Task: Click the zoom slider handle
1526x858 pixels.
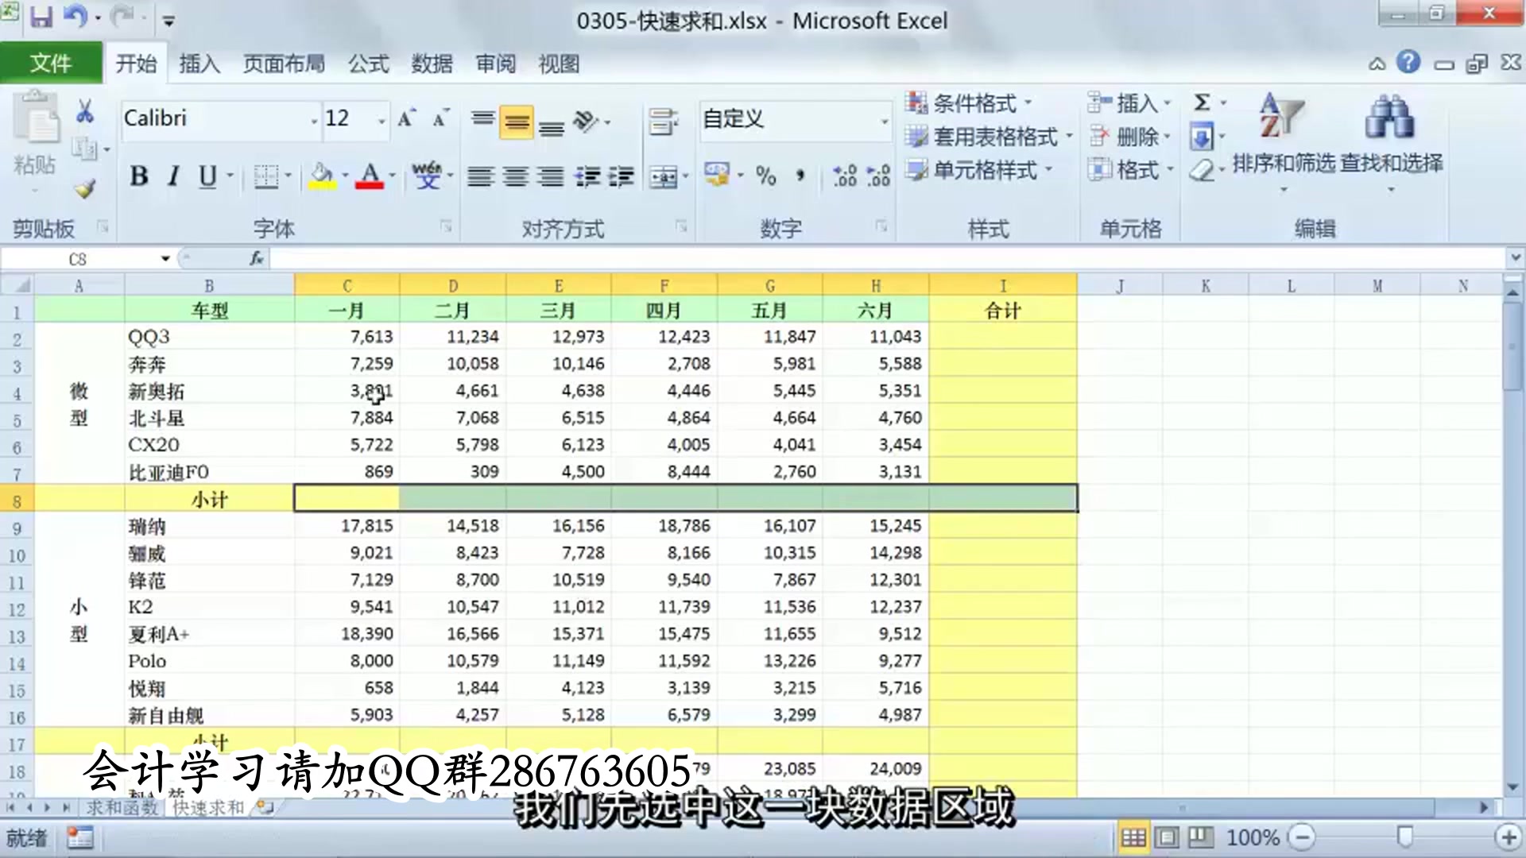Action: pos(1405,837)
